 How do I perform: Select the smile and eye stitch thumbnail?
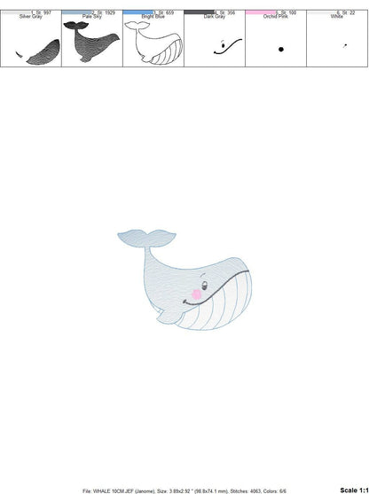pyautogui.click(x=228, y=47)
